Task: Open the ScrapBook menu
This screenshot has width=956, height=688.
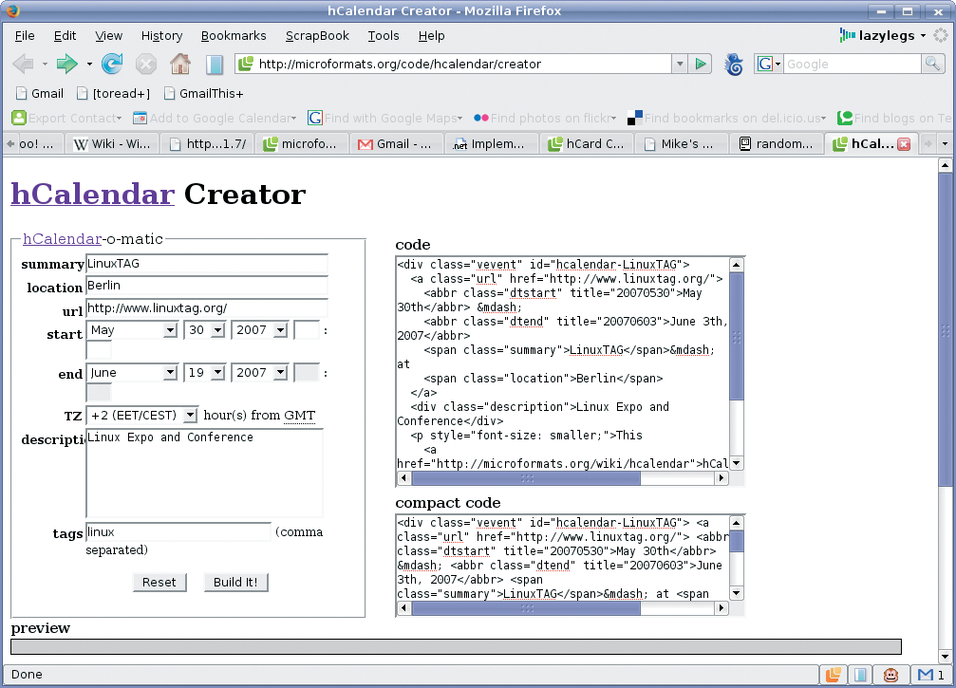Action: (317, 36)
